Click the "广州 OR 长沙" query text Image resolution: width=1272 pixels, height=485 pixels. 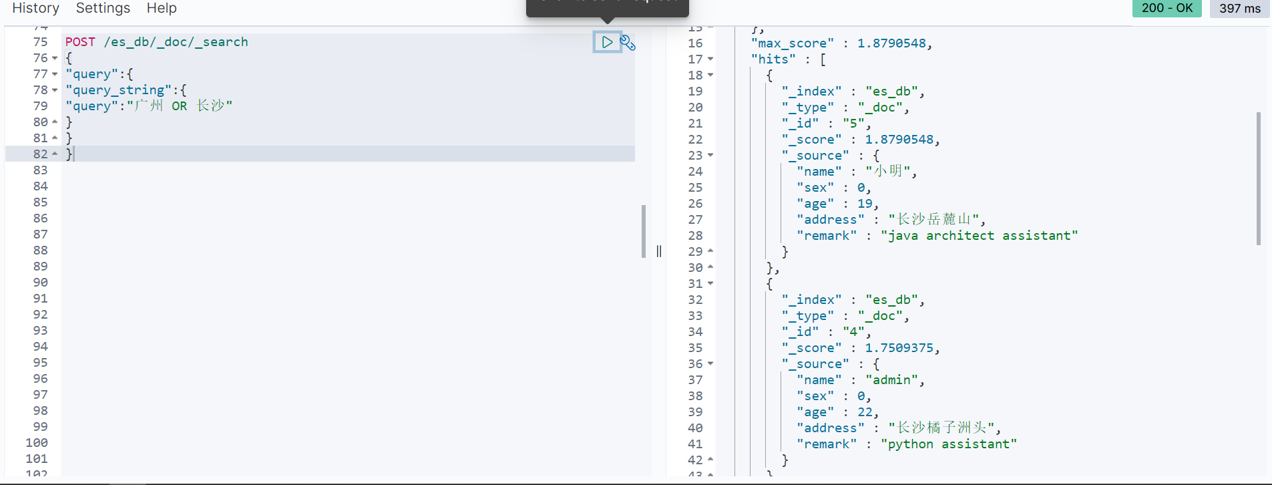pos(180,106)
